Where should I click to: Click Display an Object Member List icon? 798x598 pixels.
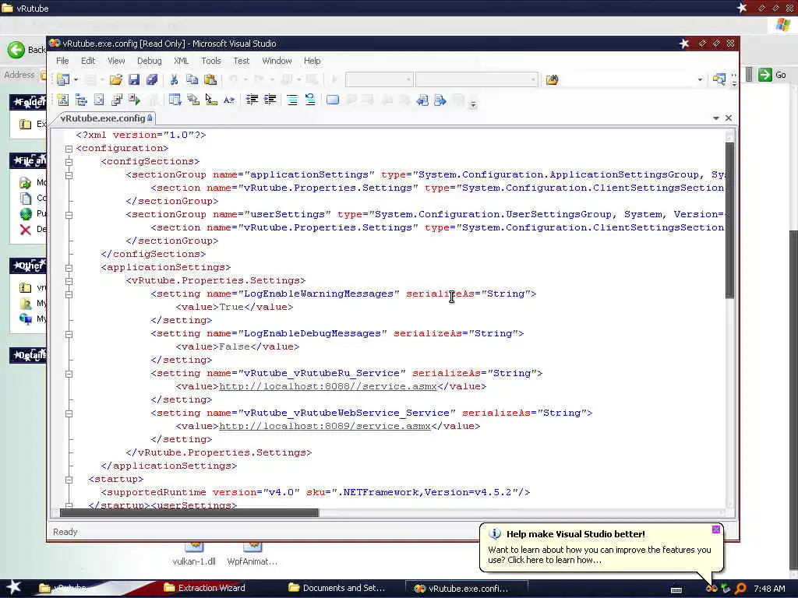pos(175,100)
